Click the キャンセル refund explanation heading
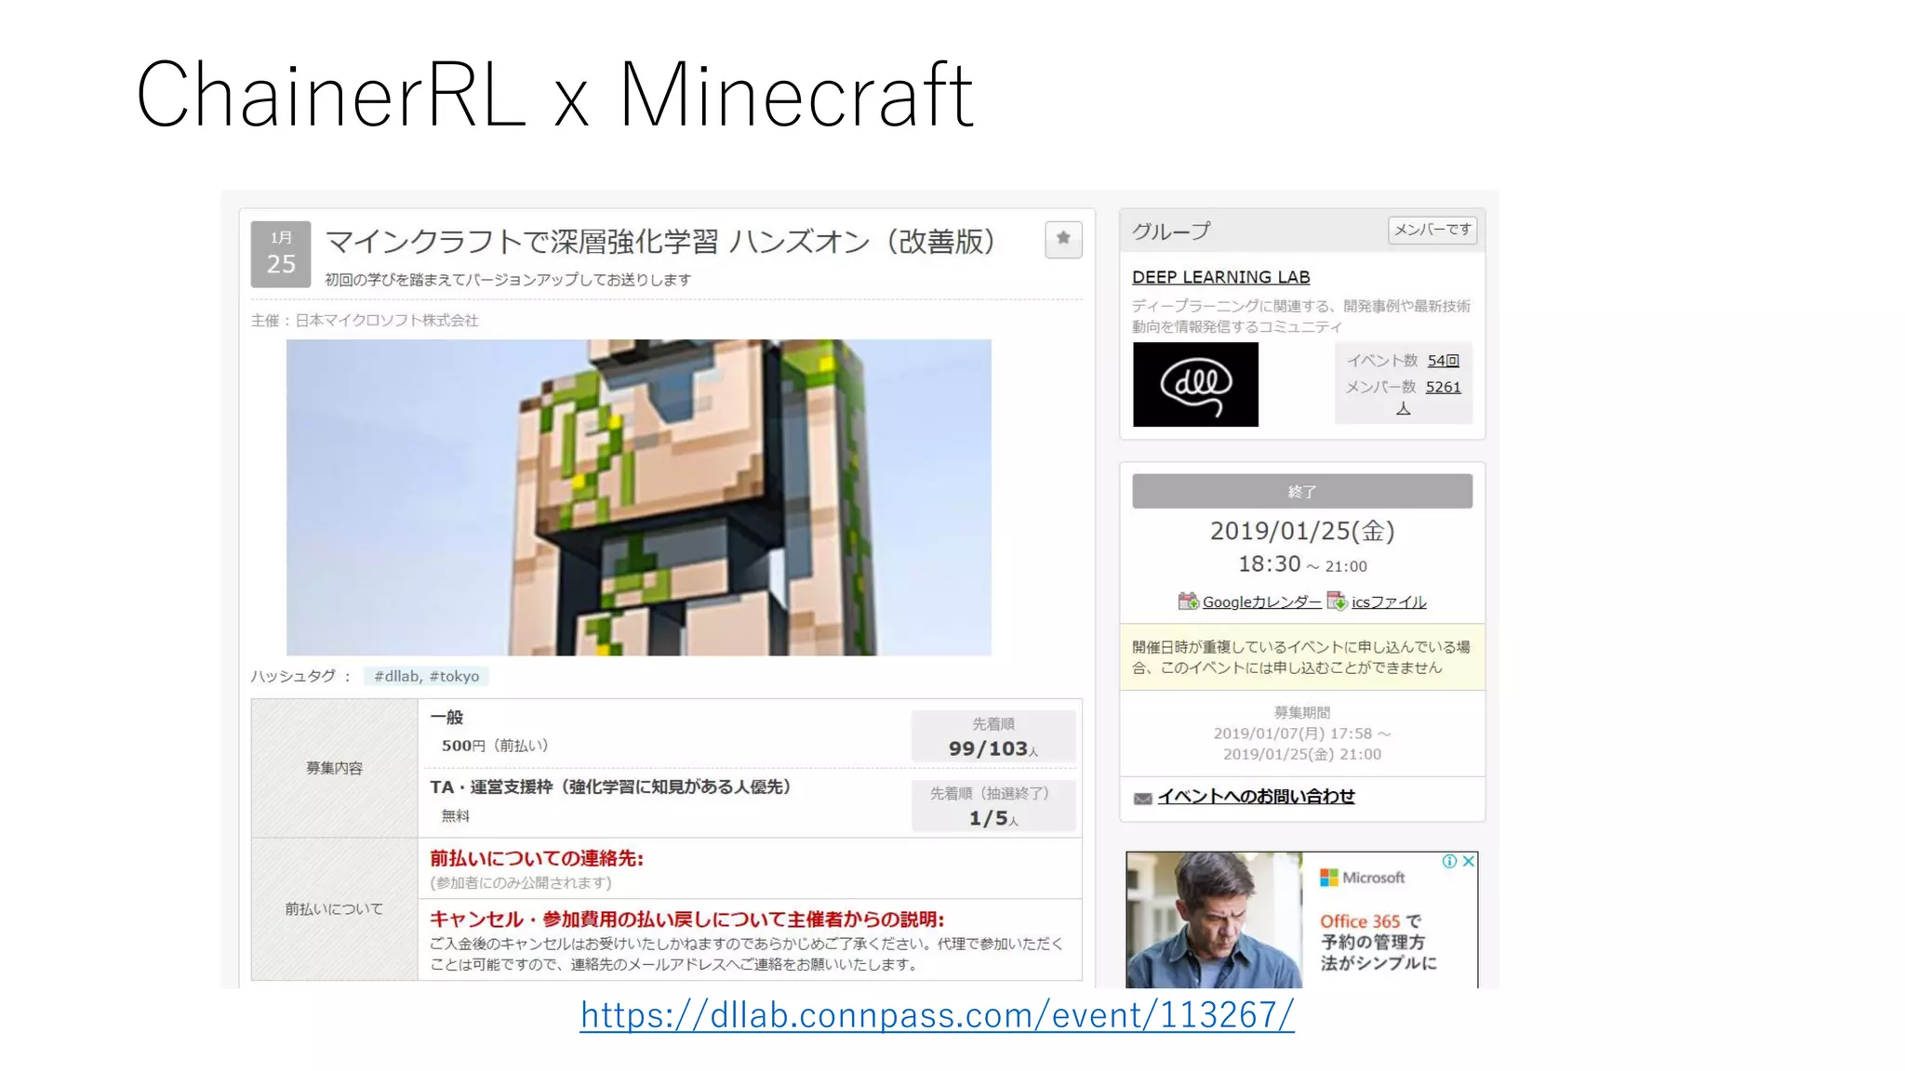 click(687, 919)
